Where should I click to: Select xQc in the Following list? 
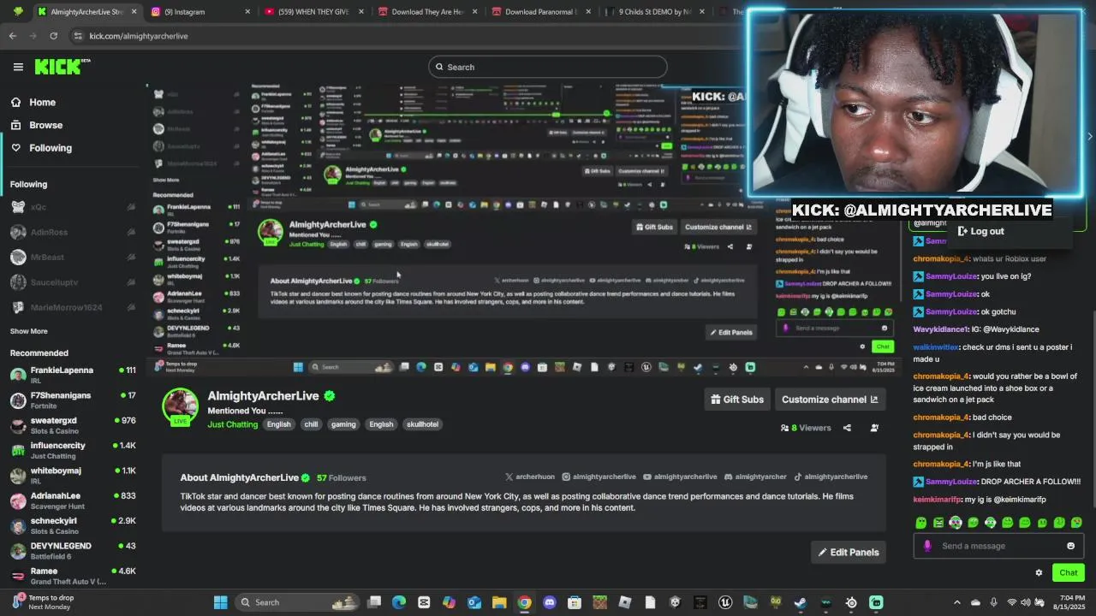click(x=73, y=207)
